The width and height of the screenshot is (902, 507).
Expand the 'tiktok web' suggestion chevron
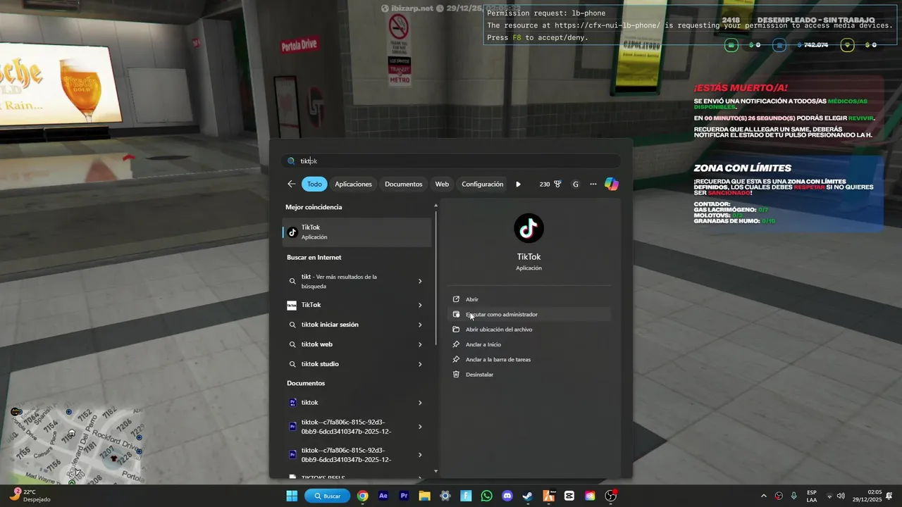pyautogui.click(x=420, y=344)
